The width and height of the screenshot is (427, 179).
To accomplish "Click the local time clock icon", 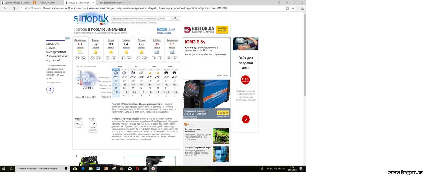I will 93,124.
